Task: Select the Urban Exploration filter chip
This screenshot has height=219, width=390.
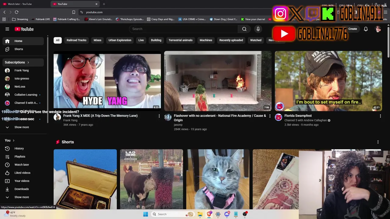Action: pos(120,40)
